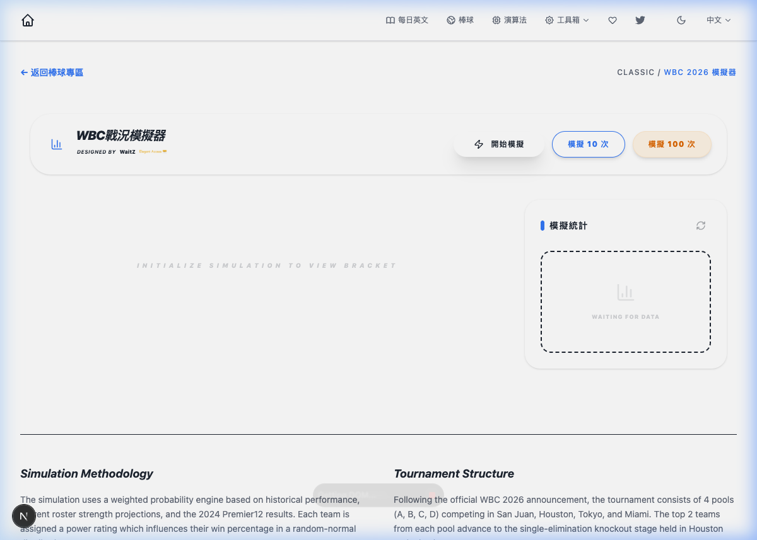Screen dimensions: 757x540
Task: Click the refresh icon in 模擬統計 panel
Action: tap(700, 226)
